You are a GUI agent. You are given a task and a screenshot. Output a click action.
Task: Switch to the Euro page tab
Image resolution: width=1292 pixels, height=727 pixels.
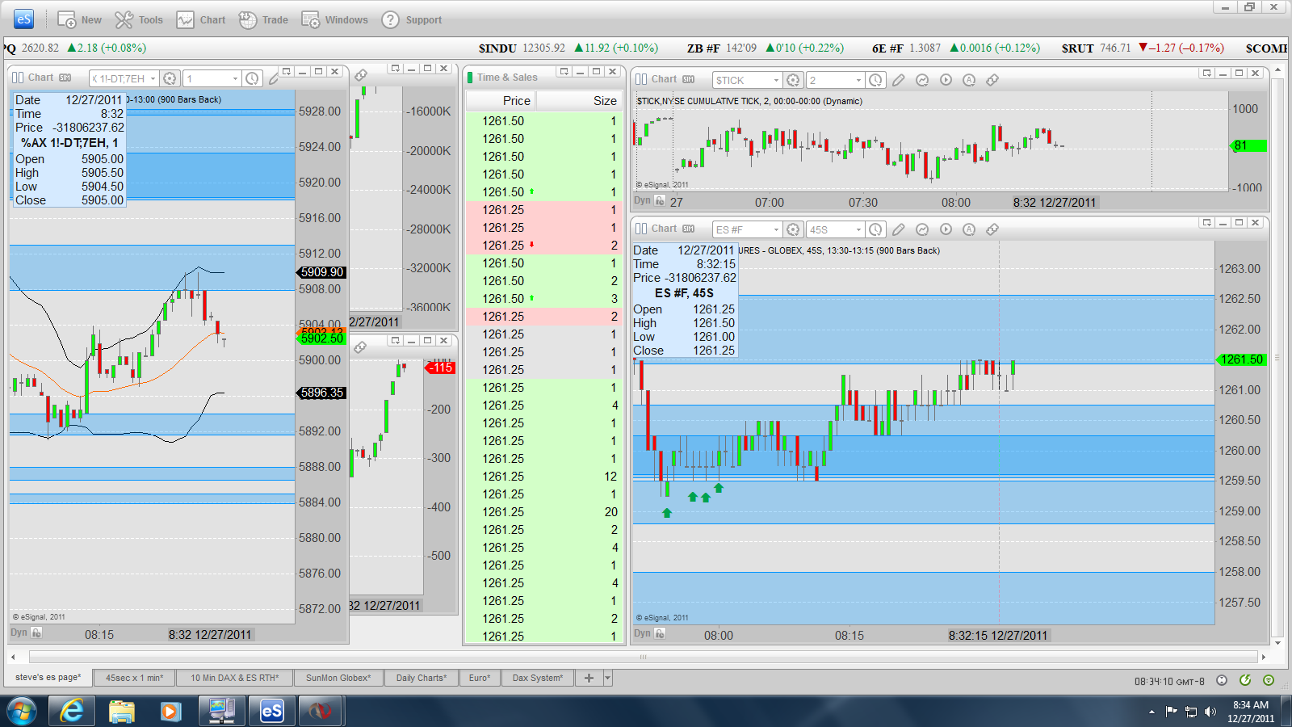480,678
